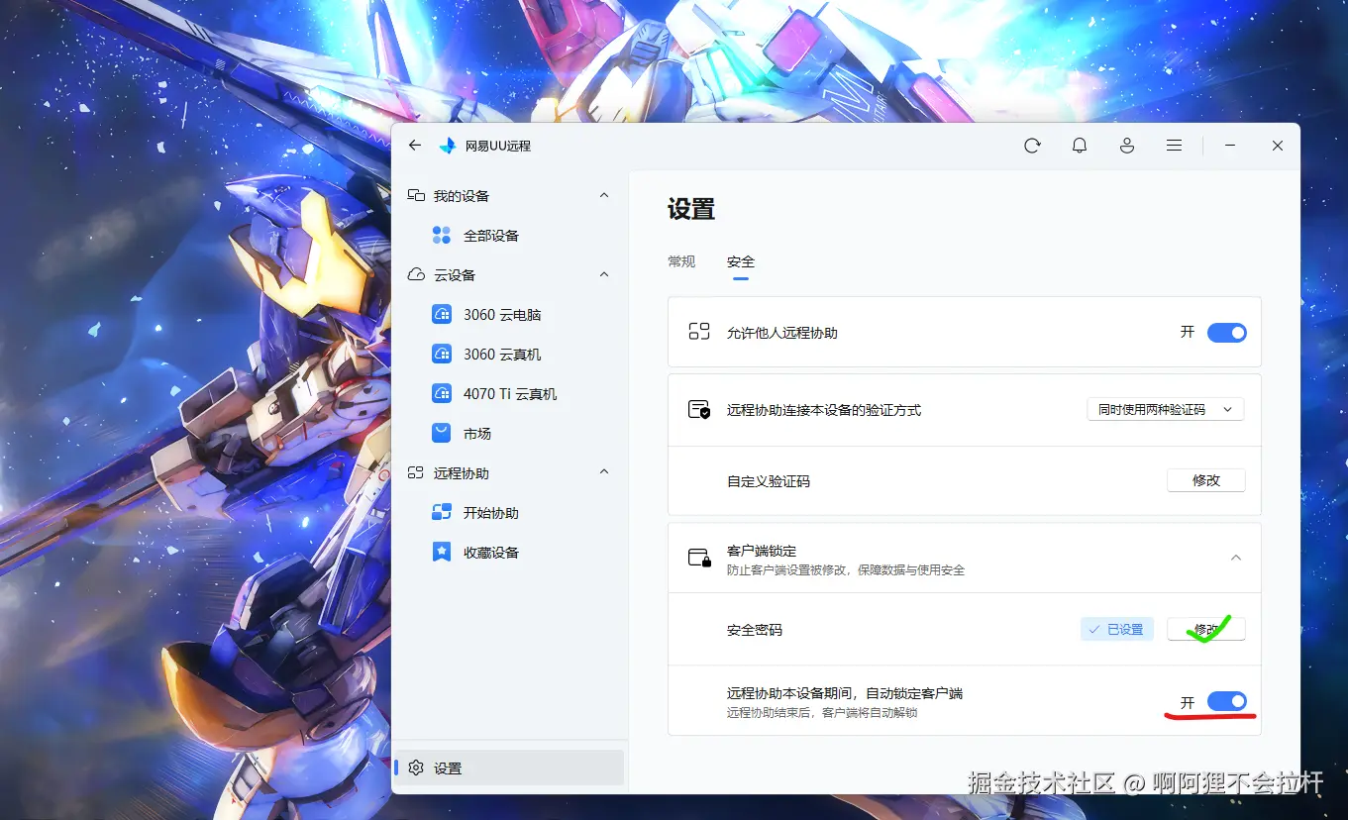
Task: Select 全部设备 in sidebar
Action: (491, 236)
